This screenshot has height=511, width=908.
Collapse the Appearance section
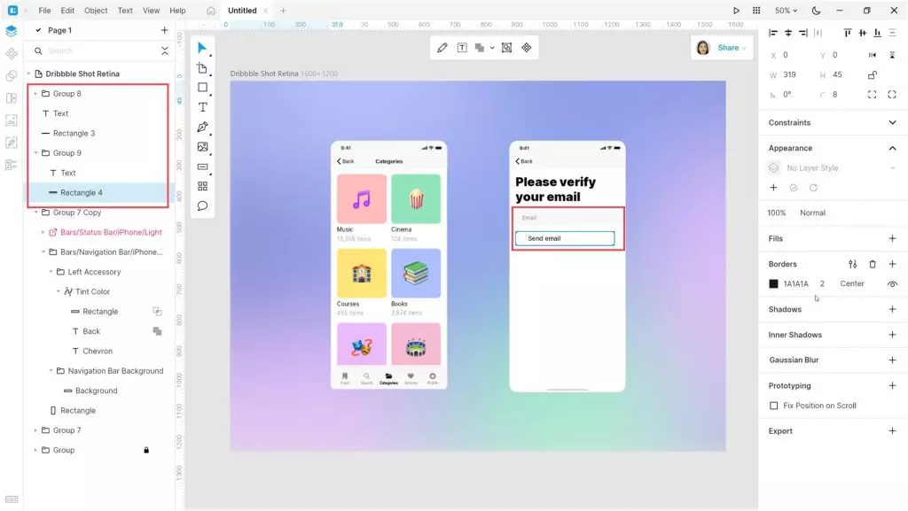coord(892,149)
